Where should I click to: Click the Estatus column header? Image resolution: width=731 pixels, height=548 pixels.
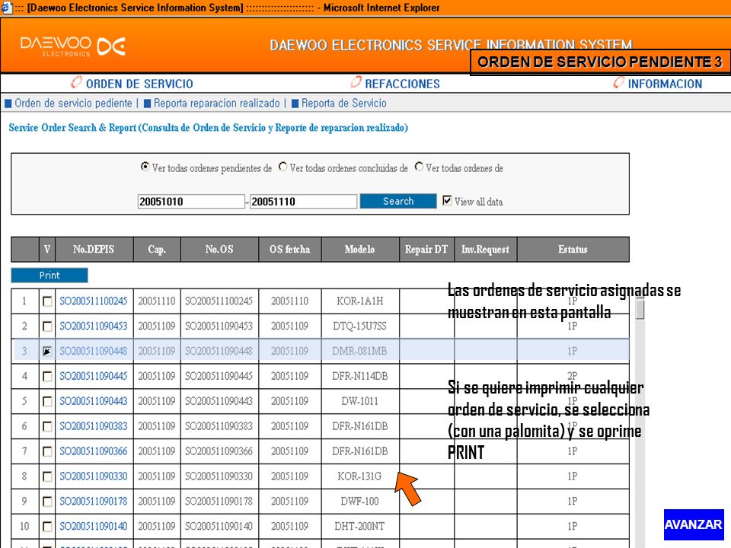pyautogui.click(x=573, y=250)
